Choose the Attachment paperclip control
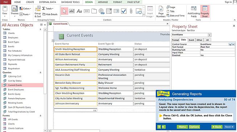The height and width of the screenshot is (132, 237). tap(131, 11)
